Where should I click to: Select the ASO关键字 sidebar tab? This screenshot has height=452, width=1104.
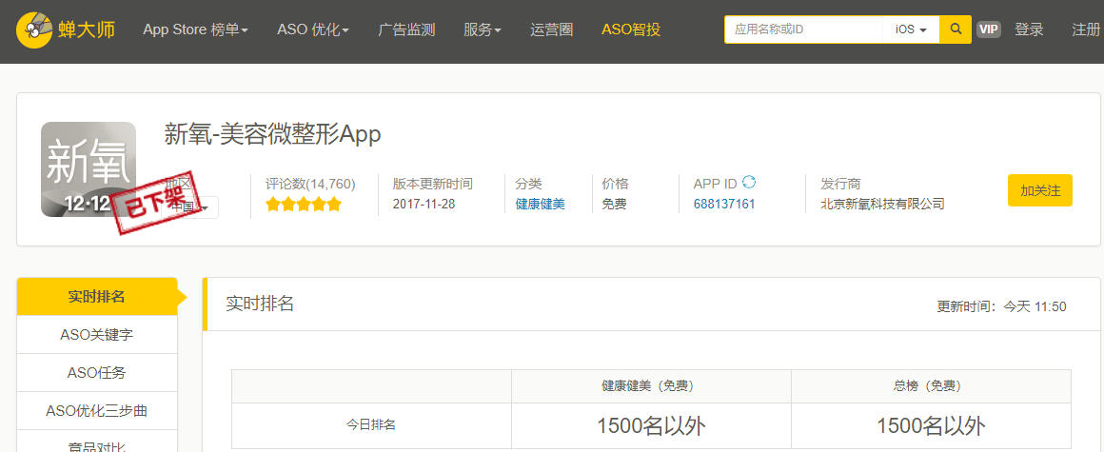(96, 335)
